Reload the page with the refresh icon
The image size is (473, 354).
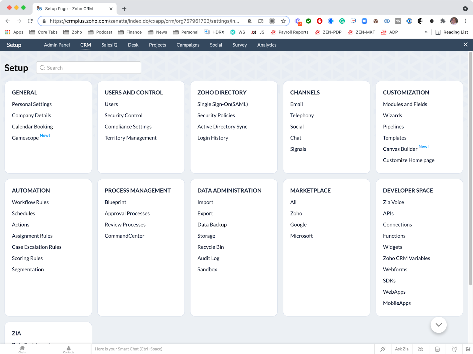30,21
